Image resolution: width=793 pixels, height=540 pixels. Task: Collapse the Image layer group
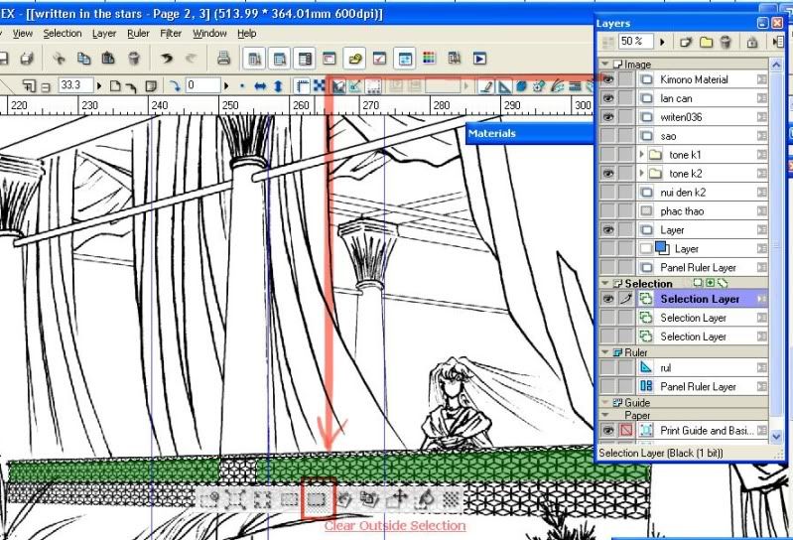pos(605,65)
